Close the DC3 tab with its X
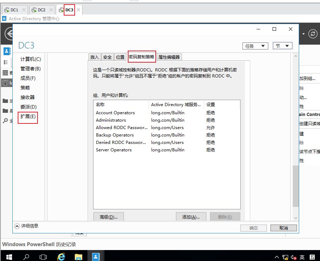 point(78,10)
